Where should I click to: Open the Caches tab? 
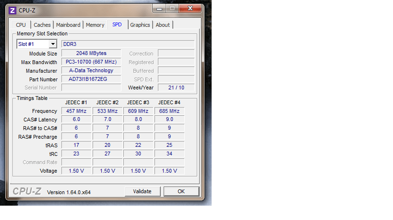[42, 25]
